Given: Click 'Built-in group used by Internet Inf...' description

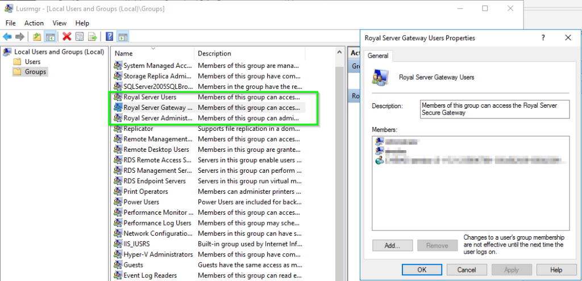Looking at the screenshot, I should pos(250,244).
